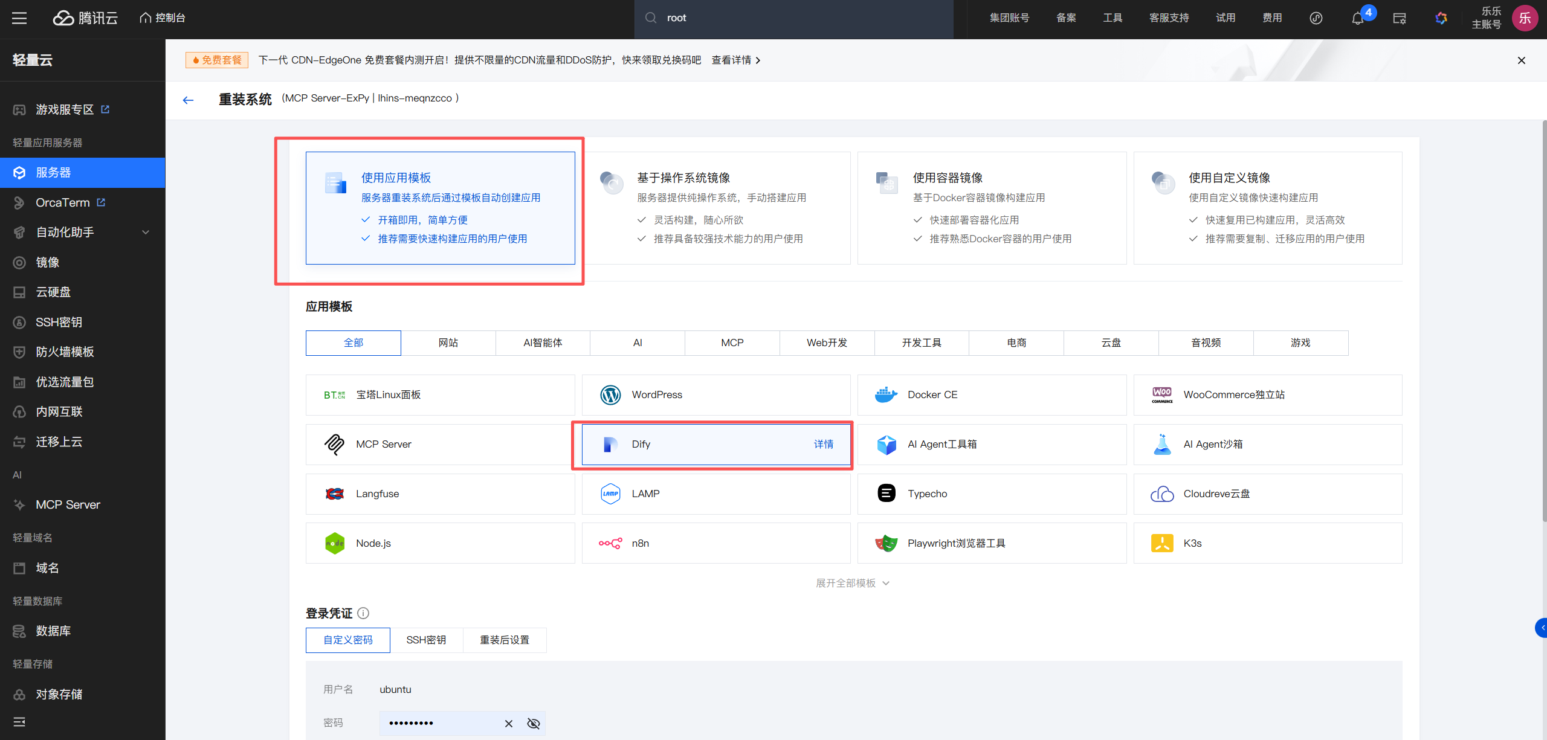This screenshot has height=740, width=1547.
Task: Switch to the Web开发 template tab
Action: point(827,343)
